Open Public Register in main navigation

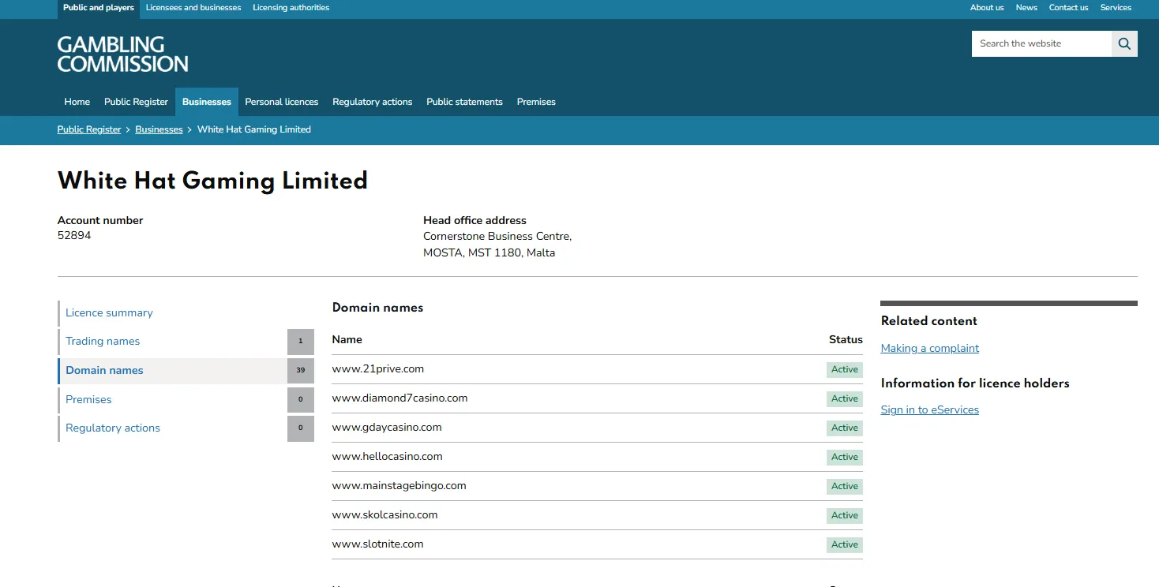(136, 102)
